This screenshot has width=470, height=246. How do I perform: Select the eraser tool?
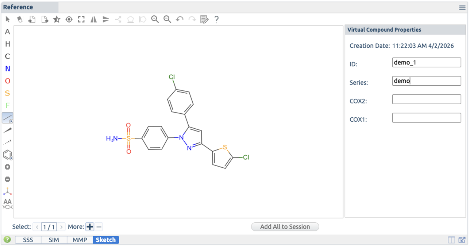point(20,20)
